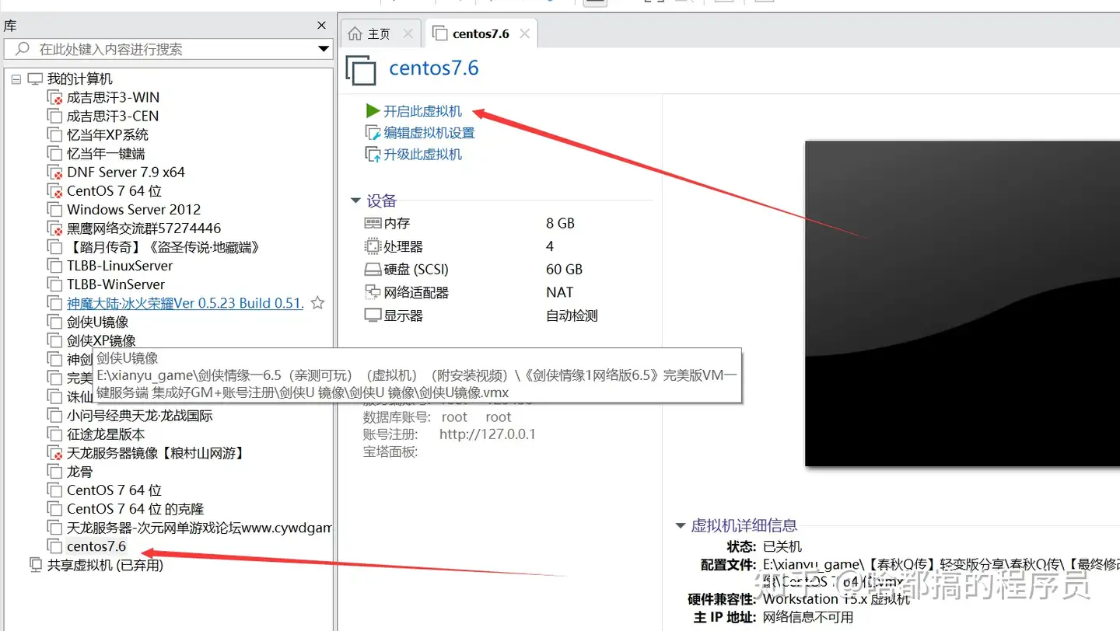Click the VM icon beside 征途龙星版本
Screen dimensions: 1120x631
point(54,434)
